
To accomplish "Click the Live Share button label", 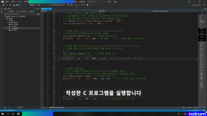I will click(198, 5).
